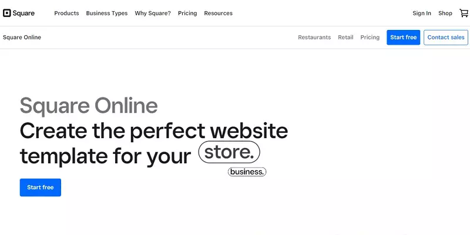Click the 'business.' word pill

coord(247,172)
